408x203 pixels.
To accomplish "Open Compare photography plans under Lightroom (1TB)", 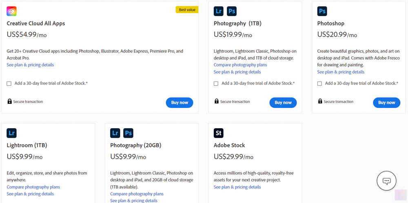I will point(33,187).
